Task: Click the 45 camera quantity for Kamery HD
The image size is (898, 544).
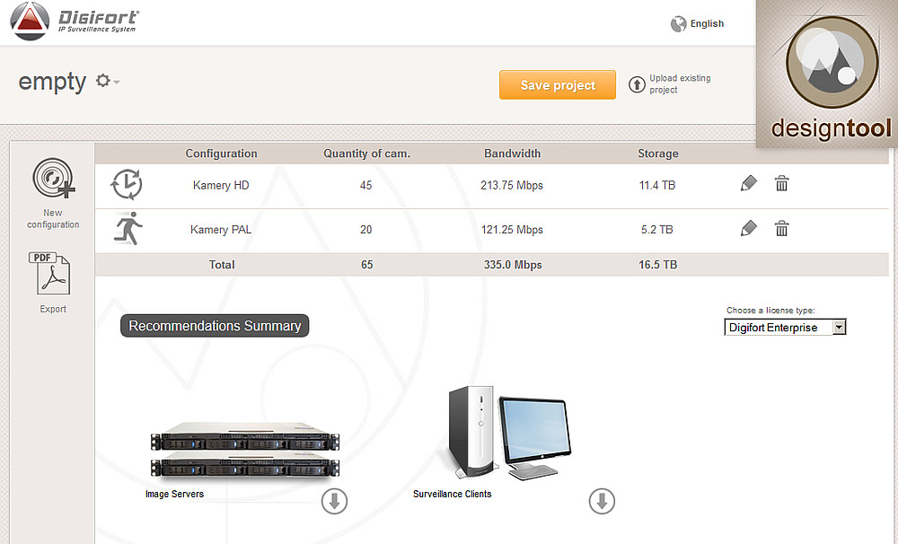Action: pos(366,185)
